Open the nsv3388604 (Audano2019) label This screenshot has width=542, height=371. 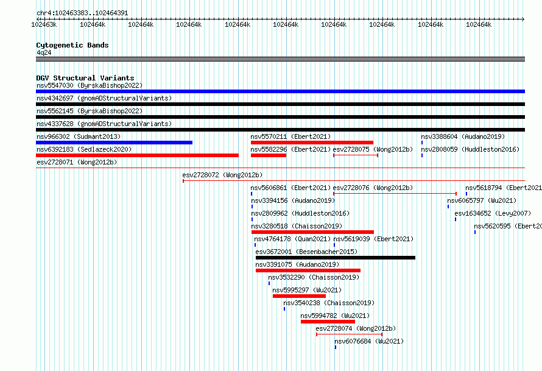[x=463, y=136]
